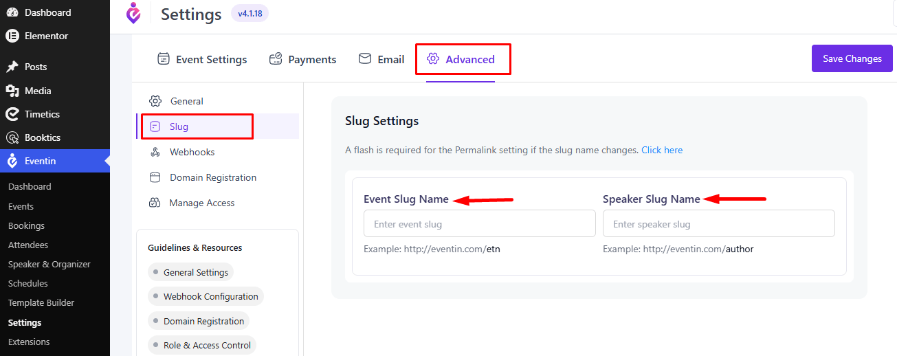The height and width of the screenshot is (356, 897).
Task: Click the Posts pin icon
Action: click(x=12, y=67)
